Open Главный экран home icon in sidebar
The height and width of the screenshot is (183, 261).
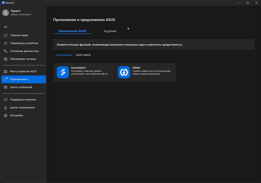(x=6, y=35)
